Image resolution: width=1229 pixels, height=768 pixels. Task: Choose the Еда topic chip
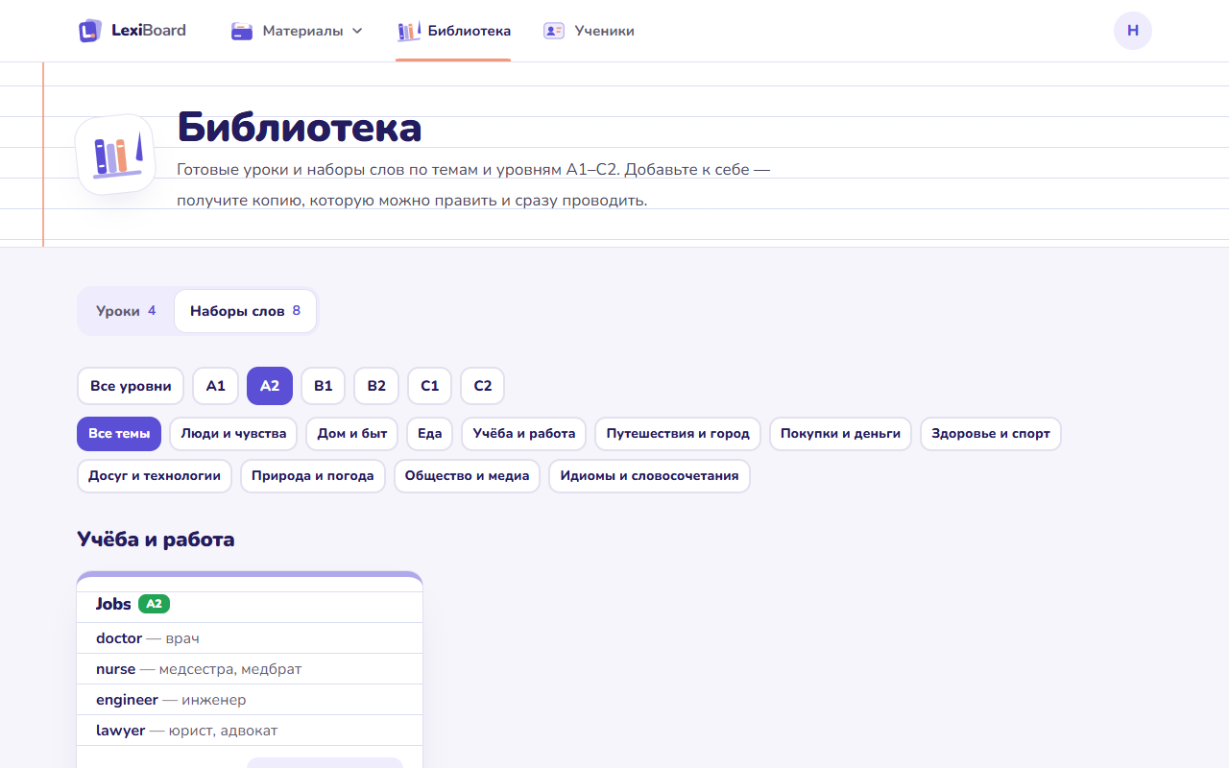tap(430, 434)
